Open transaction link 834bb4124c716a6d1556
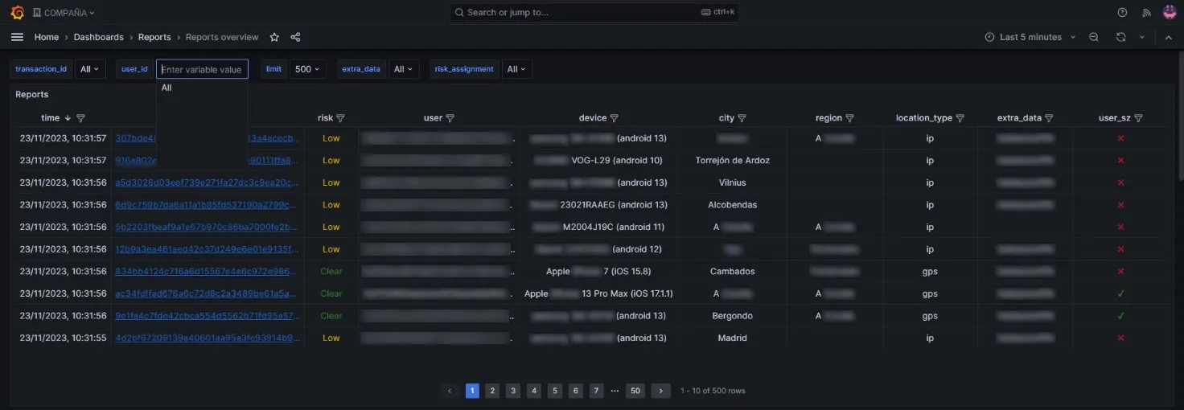 tap(207, 271)
